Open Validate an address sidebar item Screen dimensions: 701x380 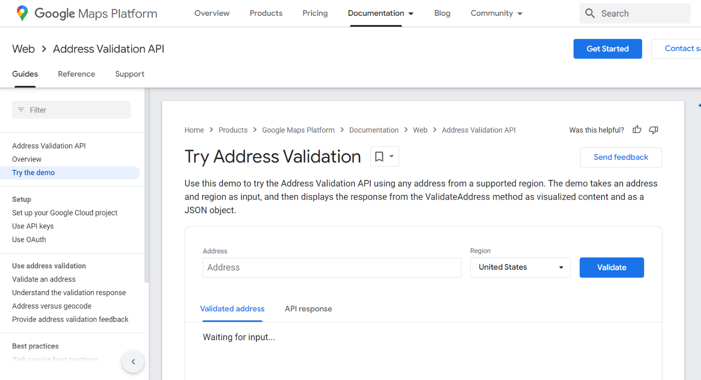44,279
